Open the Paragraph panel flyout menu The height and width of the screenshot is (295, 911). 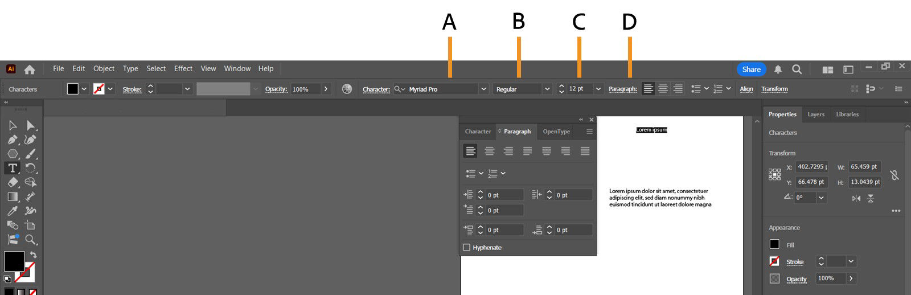click(589, 132)
